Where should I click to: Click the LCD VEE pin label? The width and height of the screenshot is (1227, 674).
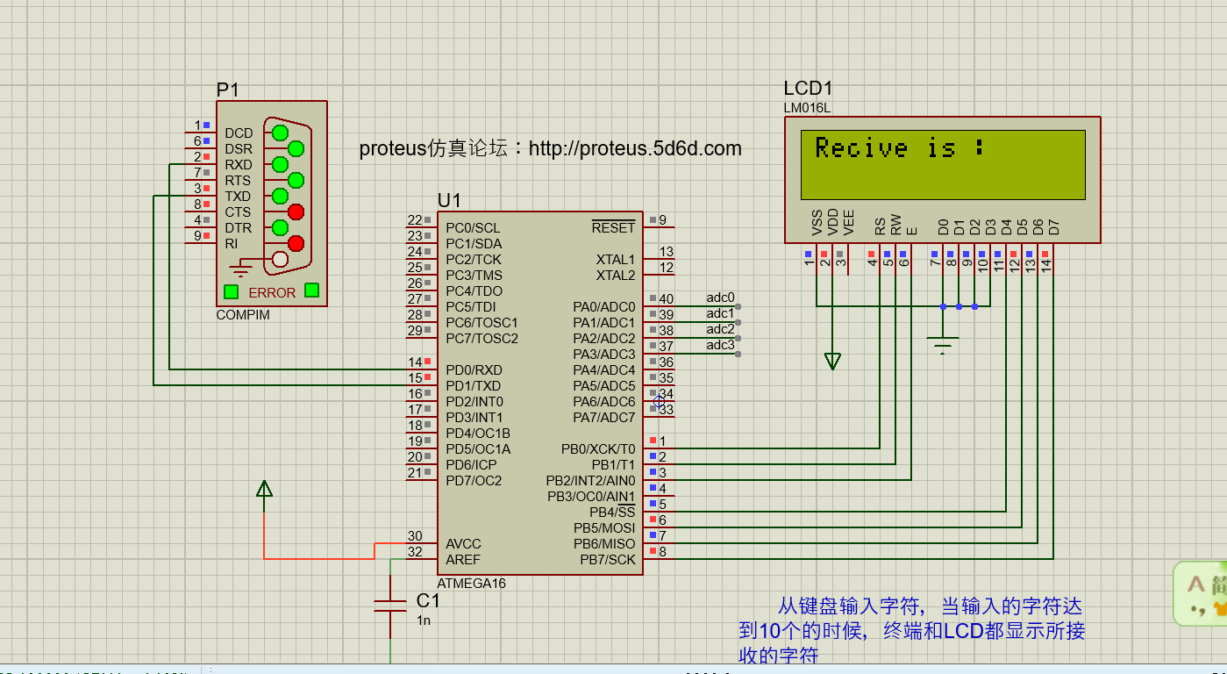click(848, 223)
